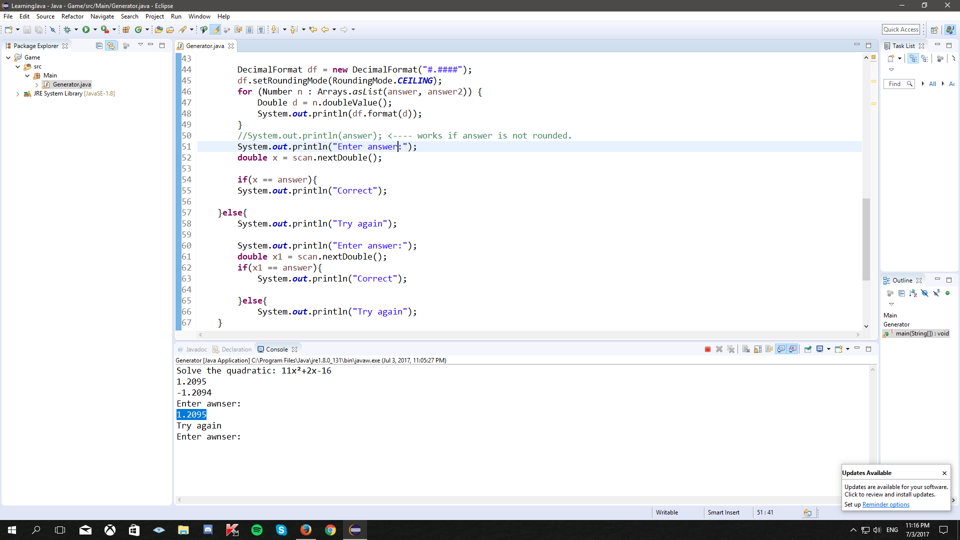Click the editor vertical scrollbar thumb
This screenshot has width=960, height=540.
(866, 240)
